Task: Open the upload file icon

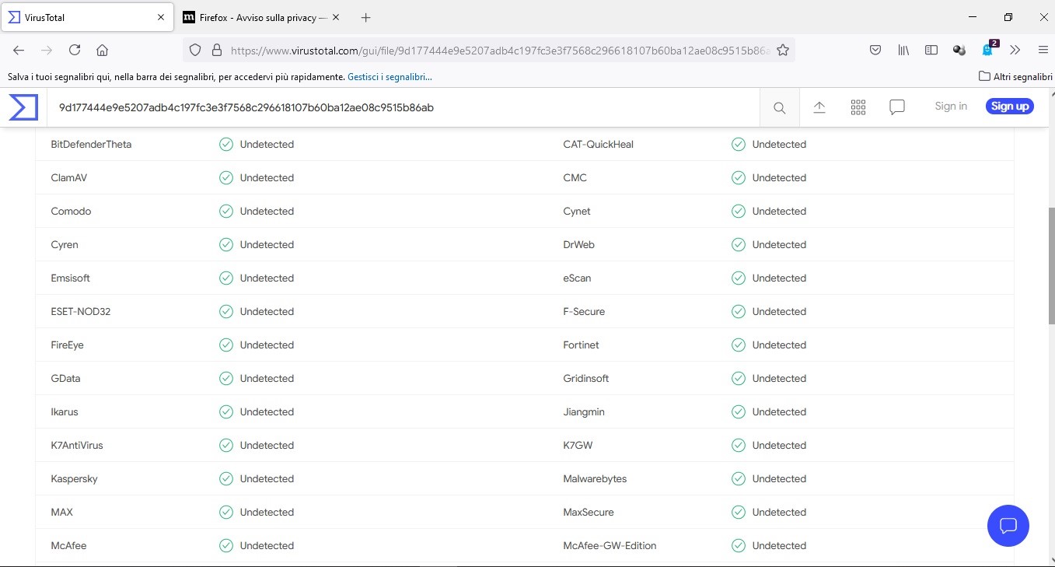Action: click(x=819, y=107)
